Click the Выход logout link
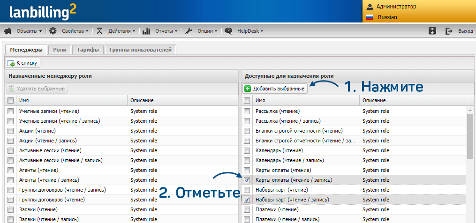The width and height of the screenshot is (476, 223). [465, 31]
